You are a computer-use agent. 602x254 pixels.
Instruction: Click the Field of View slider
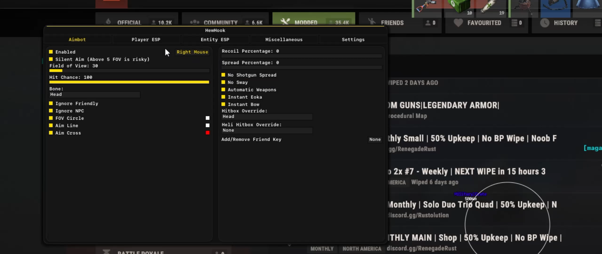(129, 71)
